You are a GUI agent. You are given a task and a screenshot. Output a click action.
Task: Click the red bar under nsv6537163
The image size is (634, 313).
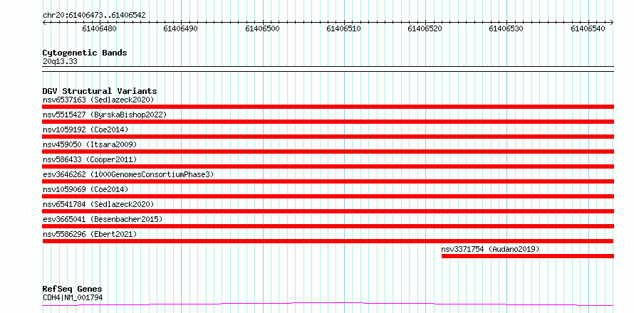(x=328, y=107)
